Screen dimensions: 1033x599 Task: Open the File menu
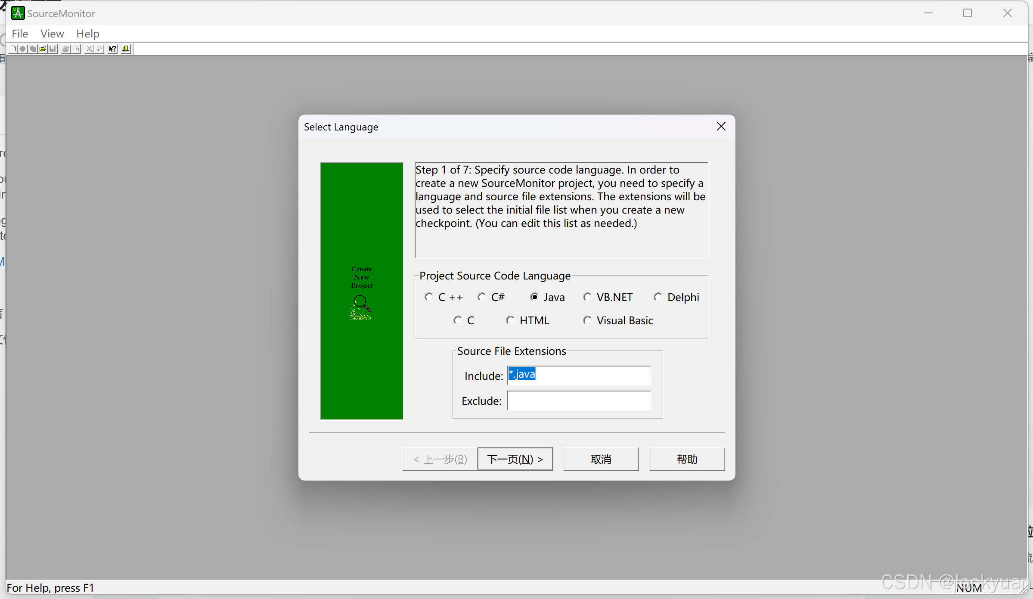(20, 34)
